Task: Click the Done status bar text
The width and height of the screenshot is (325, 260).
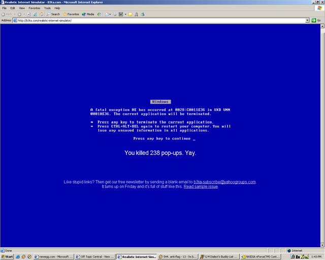Action: click(x=9, y=250)
